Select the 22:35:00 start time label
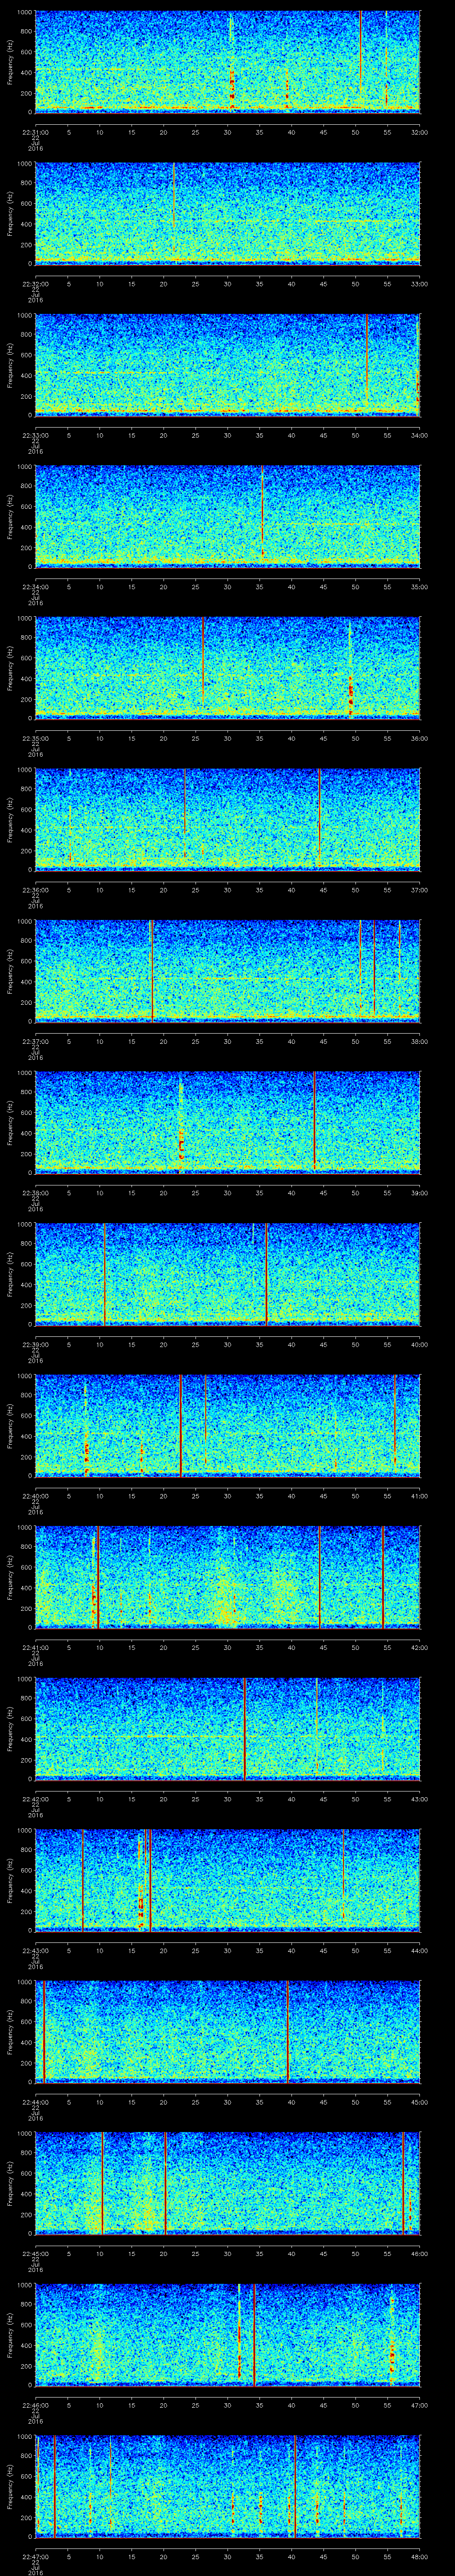Image resolution: width=455 pixels, height=2576 pixels. 36,738
